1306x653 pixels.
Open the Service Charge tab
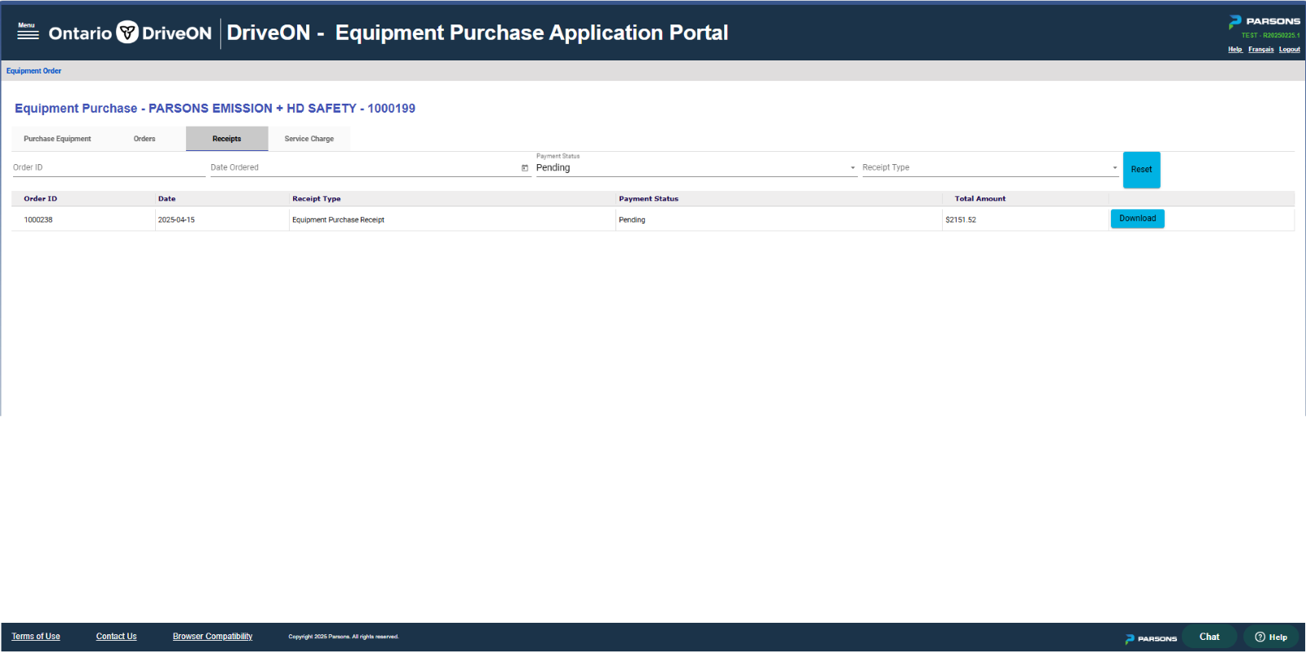click(x=309, y=139)
